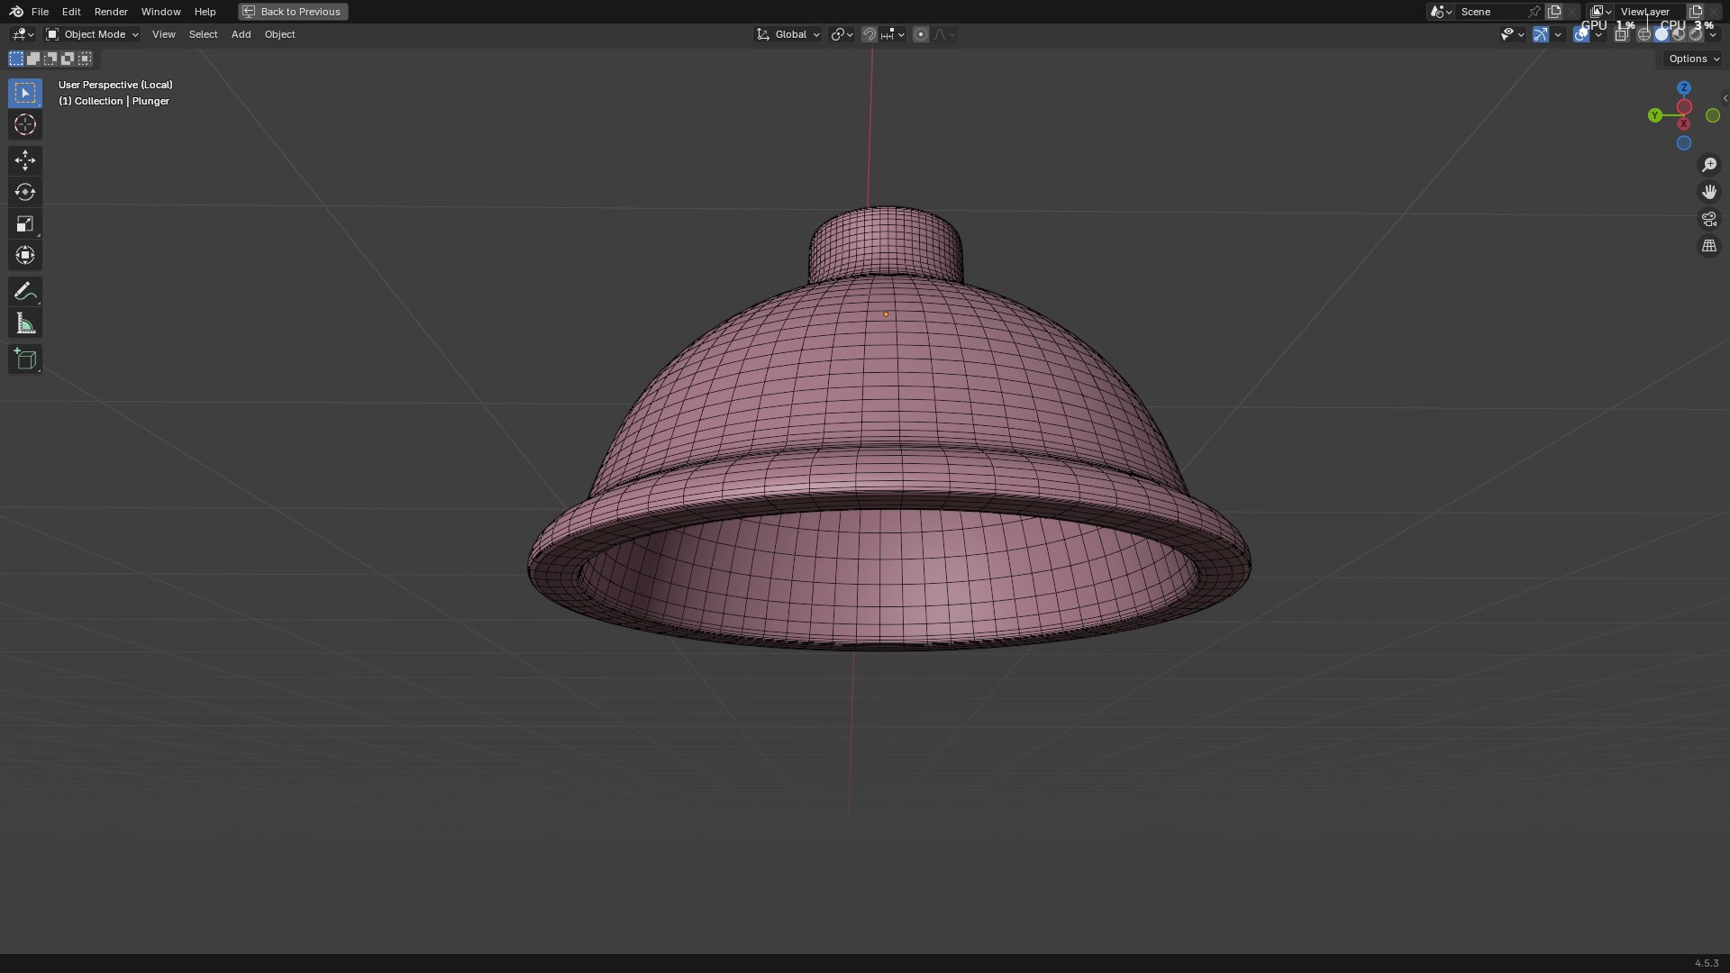Open the view layer browse dropdown
Image resolution: width=1730 pixels, height=973 pixels.
1600,12
